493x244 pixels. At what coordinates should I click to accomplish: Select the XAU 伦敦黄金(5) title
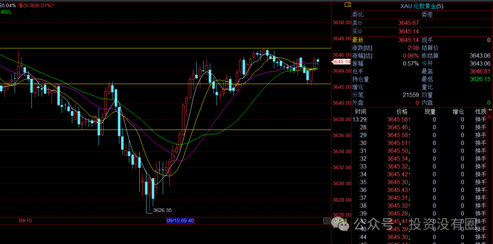(x=422, y=6)
